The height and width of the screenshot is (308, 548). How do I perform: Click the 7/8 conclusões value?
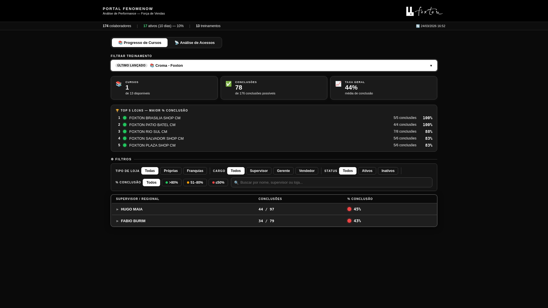(x=405, y=131)
